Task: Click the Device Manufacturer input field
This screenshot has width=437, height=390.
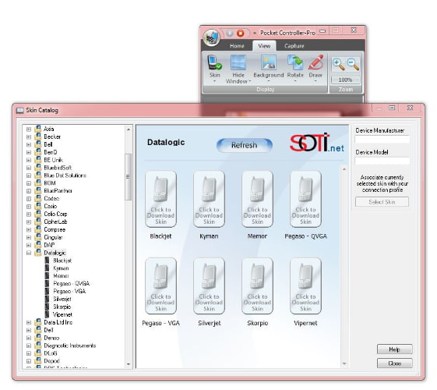Action: pyautogui.click(x=382, y=139)
